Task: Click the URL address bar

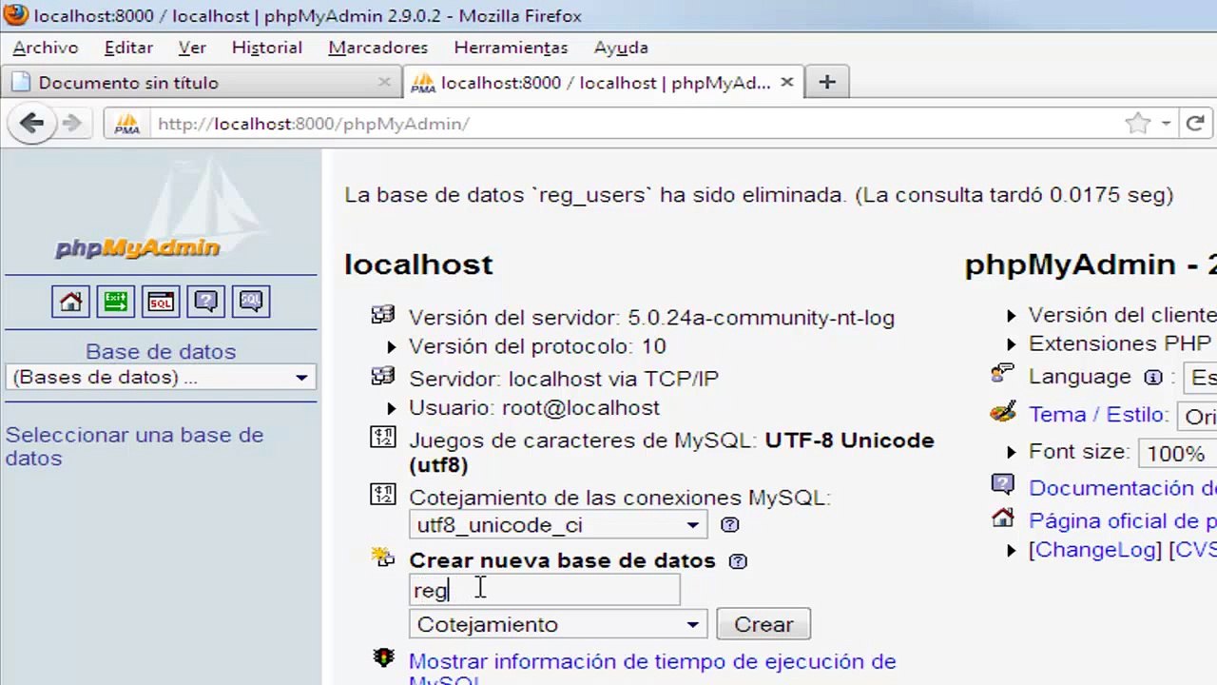Action: click(637, 124)
